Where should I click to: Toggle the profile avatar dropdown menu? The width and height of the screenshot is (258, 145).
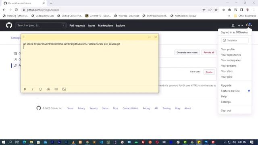click(x=249, y=25)
